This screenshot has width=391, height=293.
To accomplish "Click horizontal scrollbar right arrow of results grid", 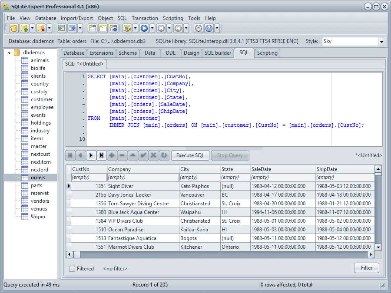I will point(371,254).
